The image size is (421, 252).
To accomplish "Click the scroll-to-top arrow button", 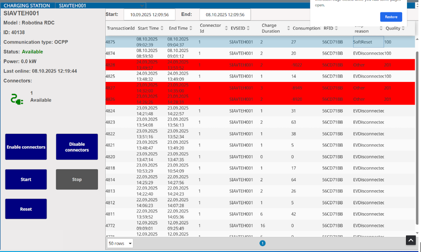I will click(410, 240).
